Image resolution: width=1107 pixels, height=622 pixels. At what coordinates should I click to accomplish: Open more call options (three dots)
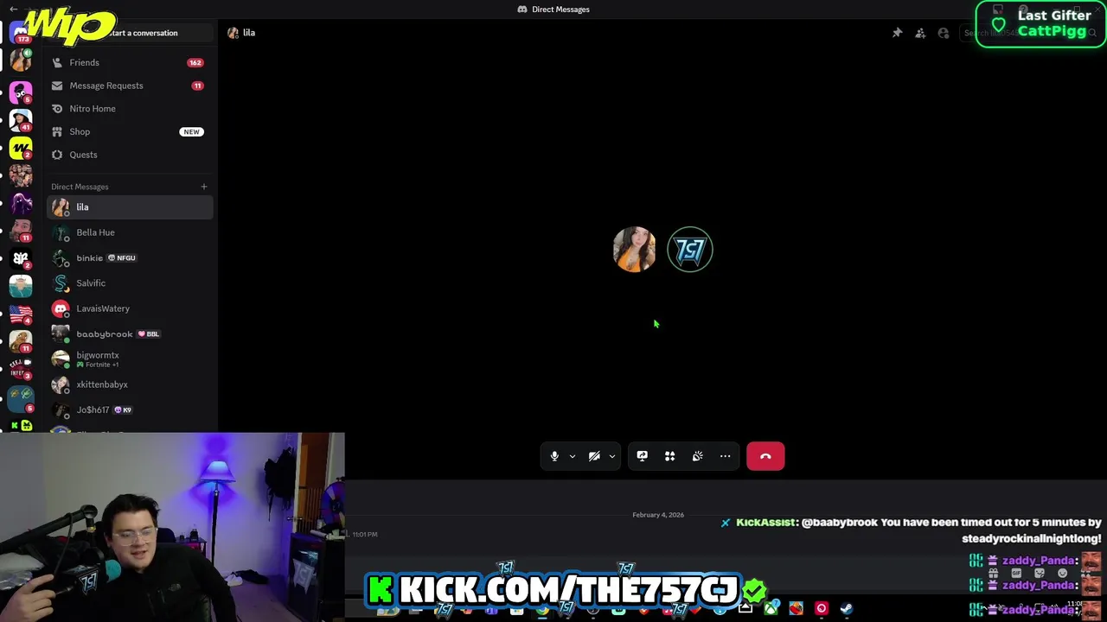725,456
